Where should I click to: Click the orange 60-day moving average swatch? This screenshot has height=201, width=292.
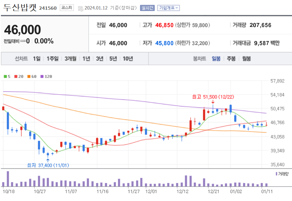(29, 76)
